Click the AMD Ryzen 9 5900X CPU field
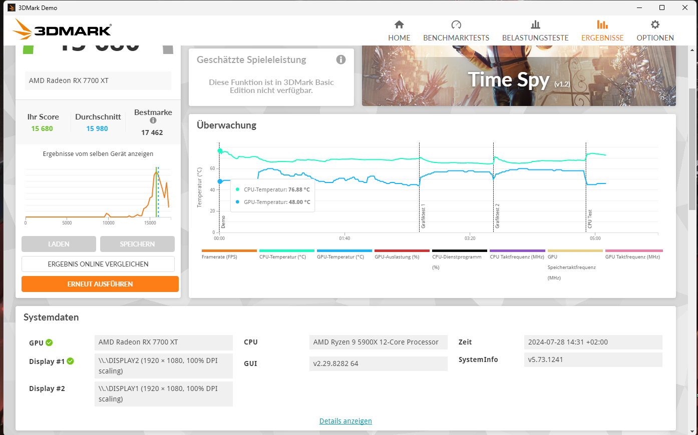Screen dimensions: 698x435 (379, 342)
